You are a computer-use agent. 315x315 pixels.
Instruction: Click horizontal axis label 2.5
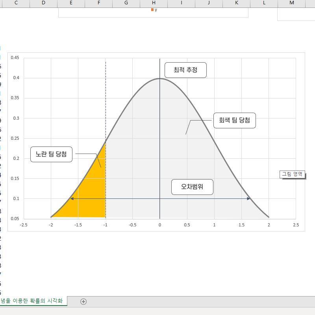tap(296, 225)
